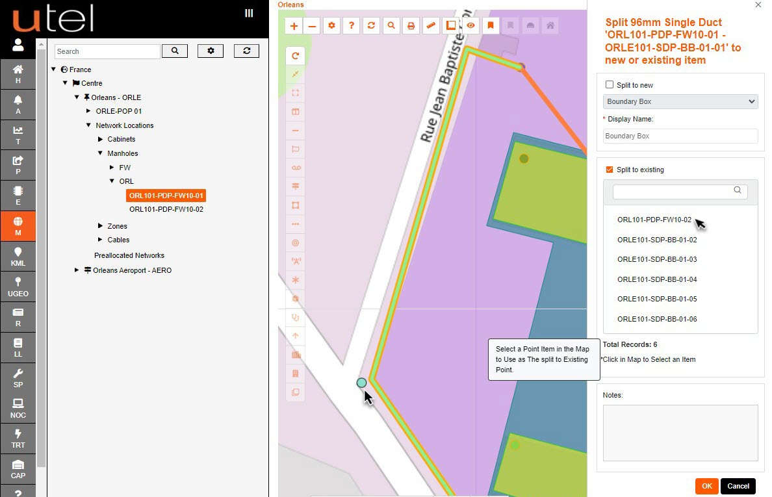Expand the FW manholes node

[x=112, y=168]
